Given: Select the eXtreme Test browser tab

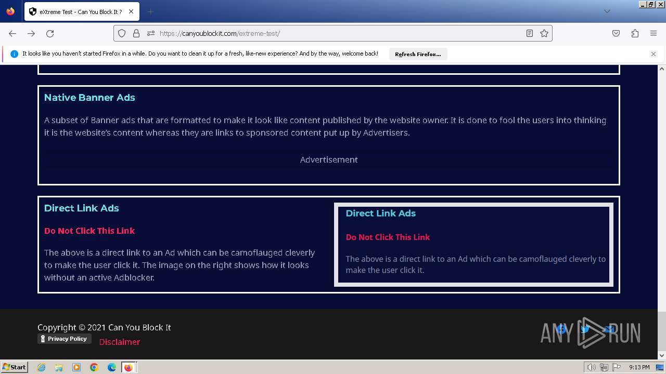Looking at the screenshot, I should [81, 11].
